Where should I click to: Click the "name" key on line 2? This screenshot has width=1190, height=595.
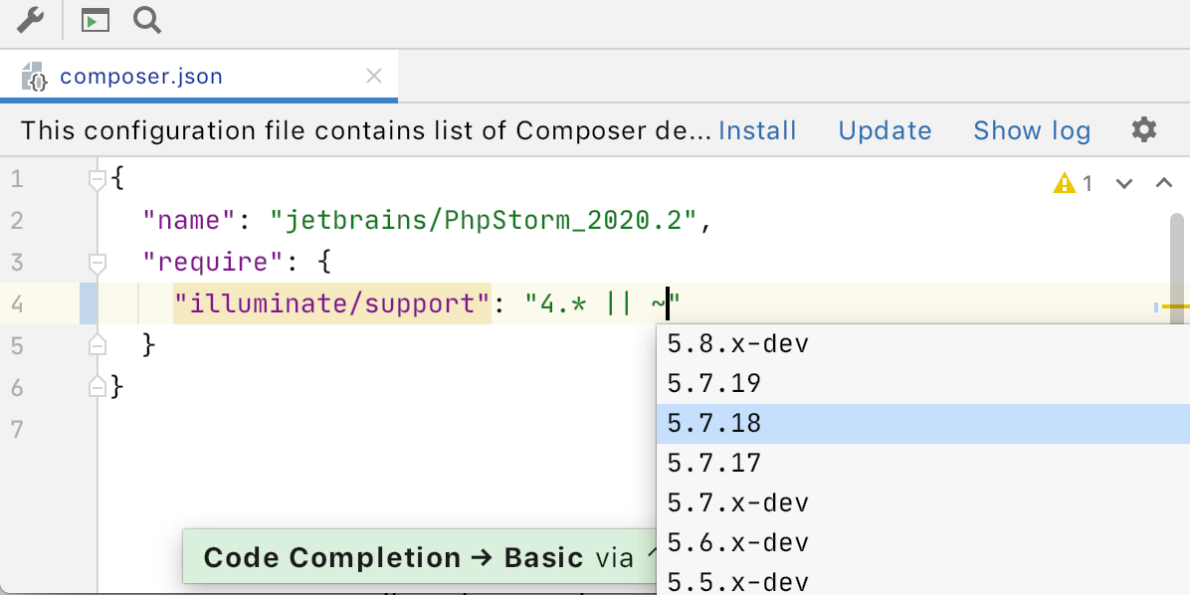click(190, 221)
